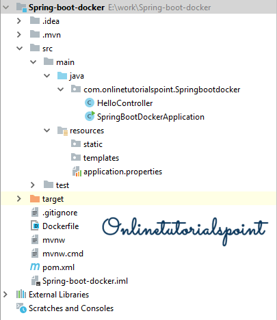Click the Spring-boot-docker.iml file icon
This screenshot has width=277, height=320.
coord(36,280)
